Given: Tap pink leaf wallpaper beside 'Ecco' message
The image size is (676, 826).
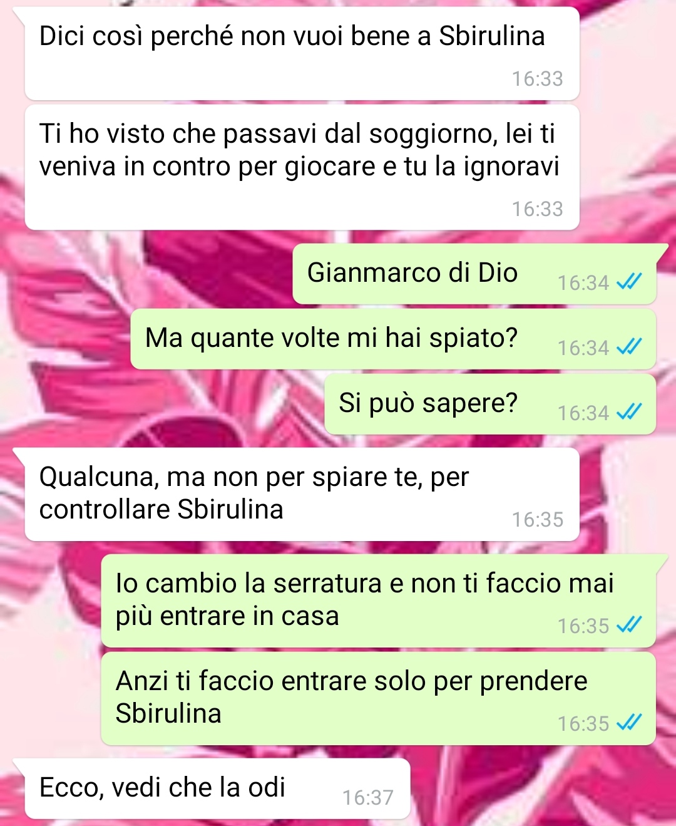Looking at the screenshot, I should click(538, 789).
